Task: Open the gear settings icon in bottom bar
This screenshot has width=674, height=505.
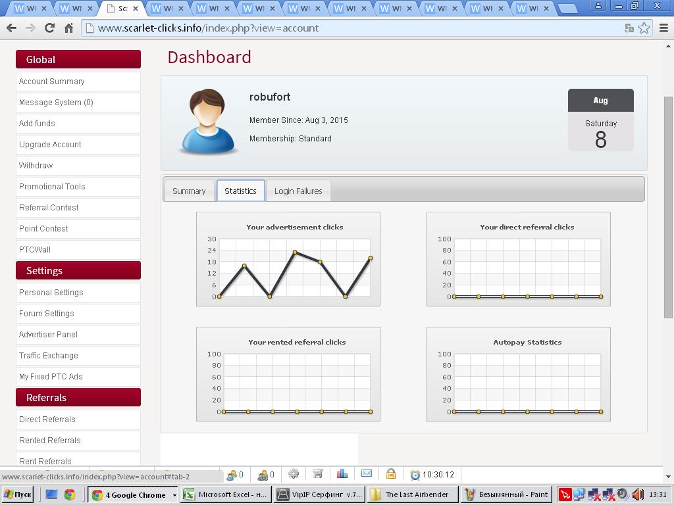Action: tap(294, 473)
